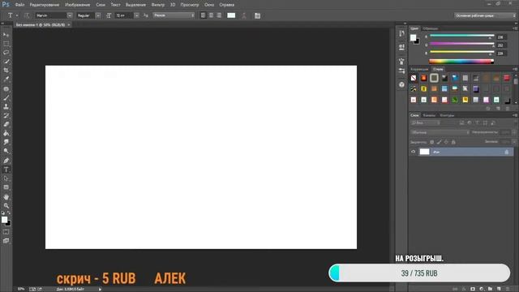Open the Слои menu
The height and width of the screenshot is (292, 519).
pyautogui.click(x=101, y=5)
